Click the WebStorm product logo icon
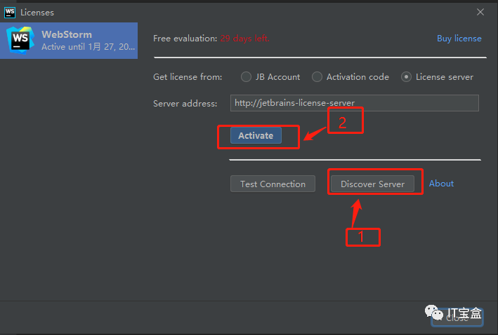498x335 pixels. click(20, 40)
